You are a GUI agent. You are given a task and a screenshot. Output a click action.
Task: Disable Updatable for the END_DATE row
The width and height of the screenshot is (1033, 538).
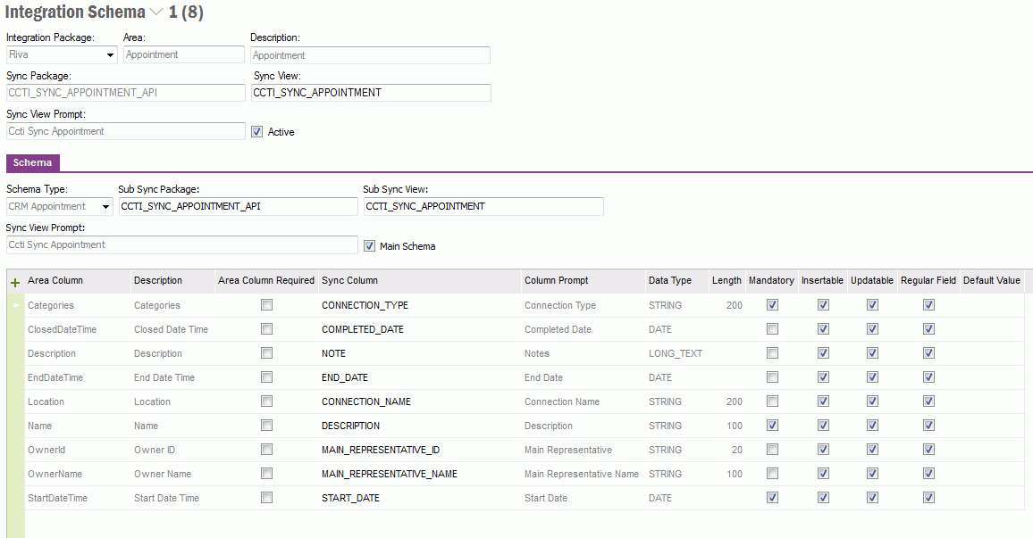pyautogui.click(x=872, y=377)
